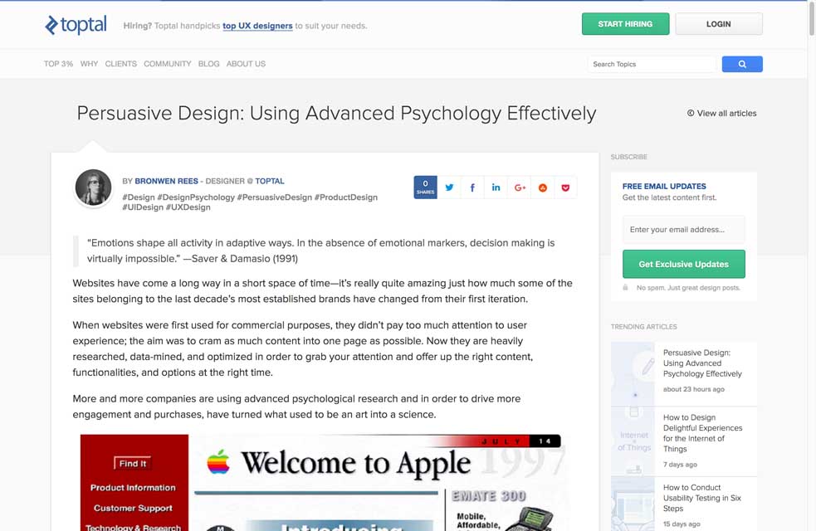Focus the email address input field

(683, 230)
